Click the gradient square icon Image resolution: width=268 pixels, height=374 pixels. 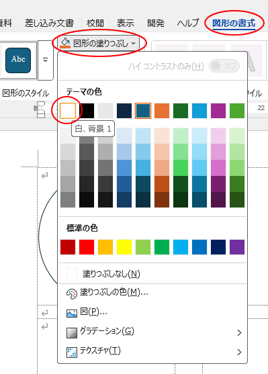72,333
